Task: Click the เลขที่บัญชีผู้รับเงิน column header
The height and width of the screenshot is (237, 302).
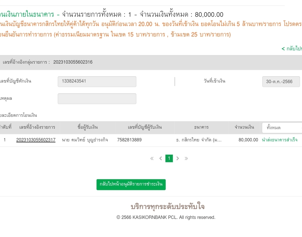Action: click(x=145, y=127)
